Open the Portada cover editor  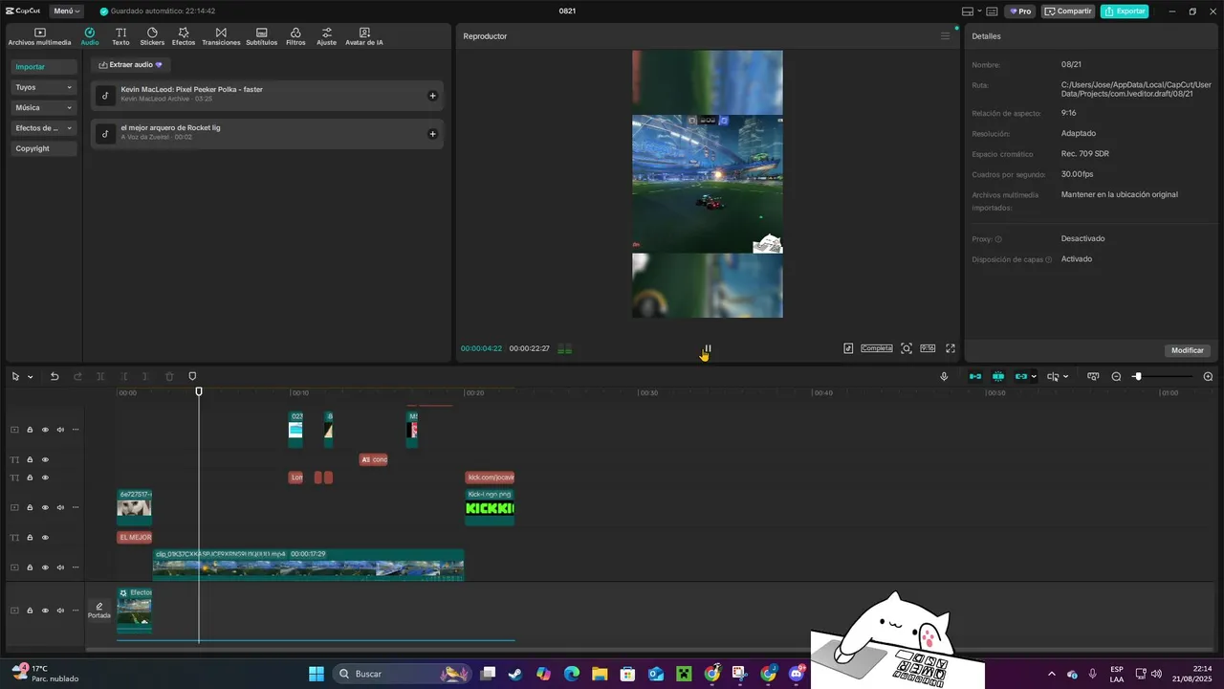click(99, 611)
